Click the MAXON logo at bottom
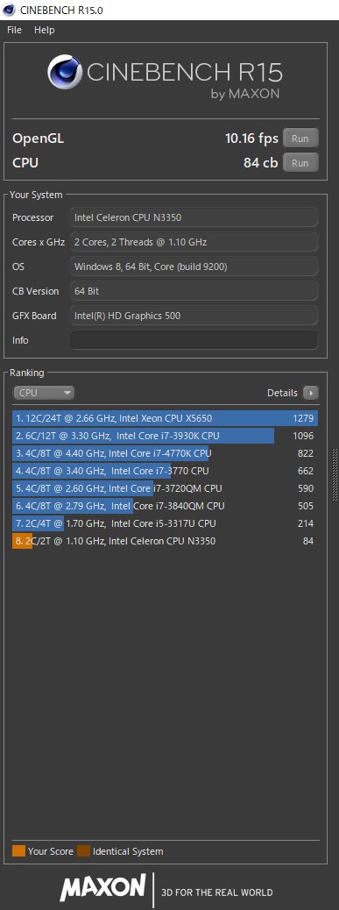 coord(102,887)
